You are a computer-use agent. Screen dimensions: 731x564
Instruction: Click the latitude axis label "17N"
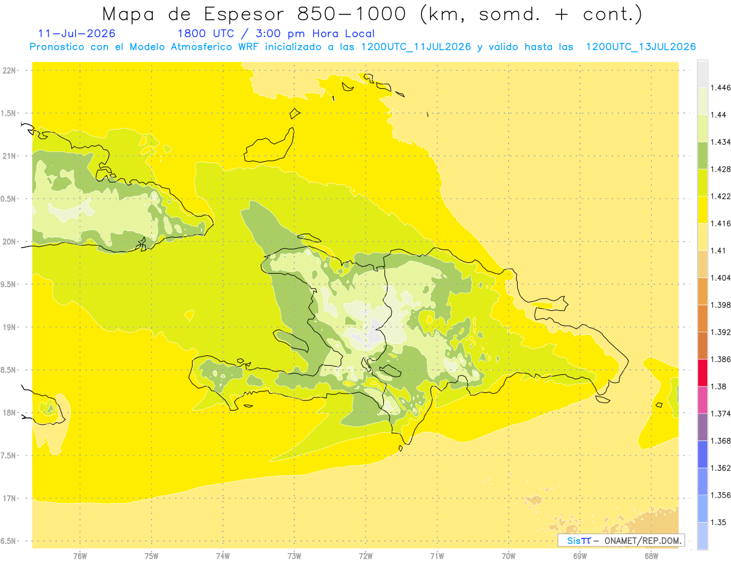click(9, 498)
